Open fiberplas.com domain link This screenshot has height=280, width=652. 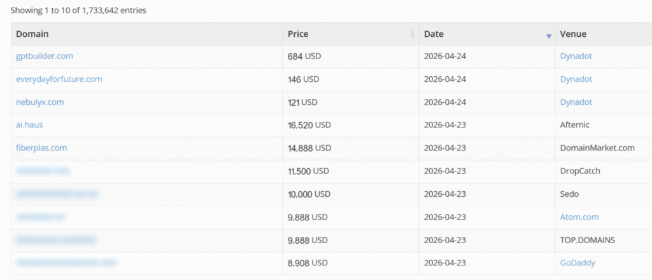coord(41,148)
